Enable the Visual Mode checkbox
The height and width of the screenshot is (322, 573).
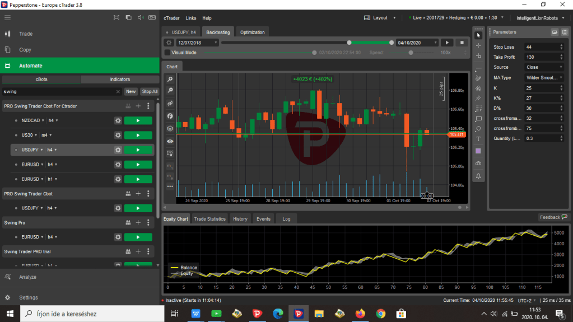167,53
